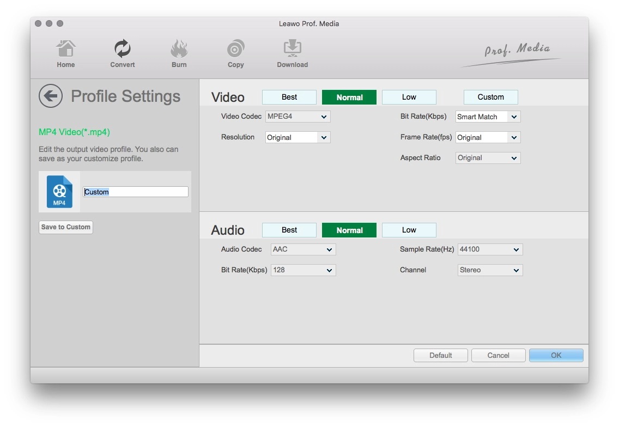Open the video Resolution dropdown
The image size is (619, 427).
[298, 138]
